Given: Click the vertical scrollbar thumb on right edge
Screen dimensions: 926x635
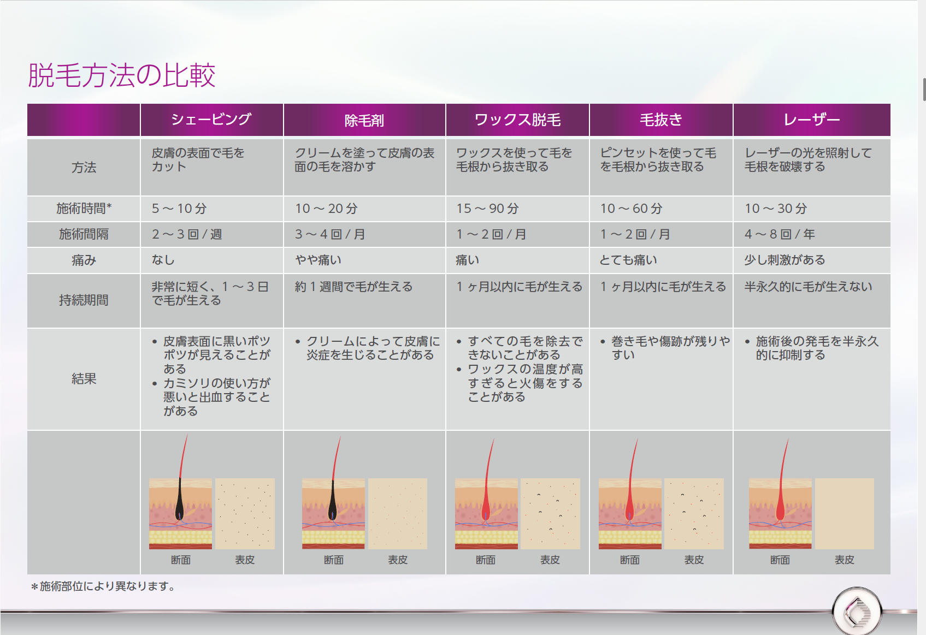Looking at the screenshot, I should (x=924, y=90).
